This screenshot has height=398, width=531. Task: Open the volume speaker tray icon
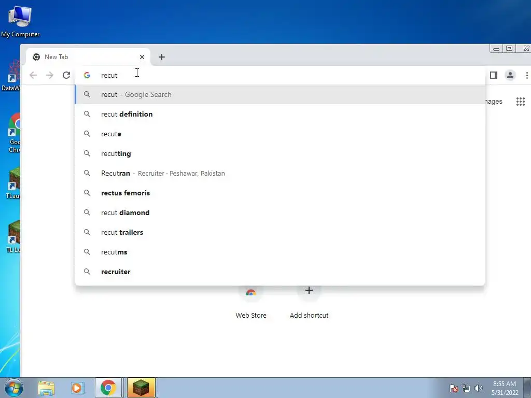click(478, 388)
